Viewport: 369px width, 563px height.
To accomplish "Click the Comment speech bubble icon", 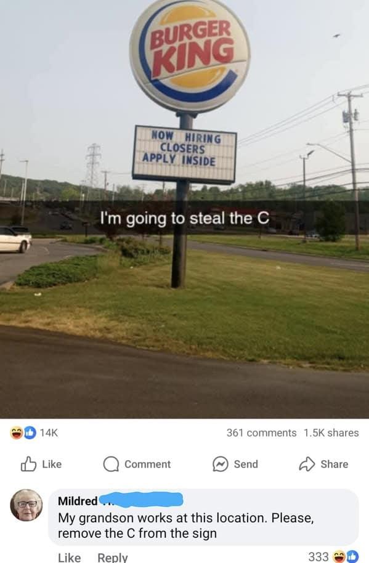I will pyautogui.click(x=111, y=464).
